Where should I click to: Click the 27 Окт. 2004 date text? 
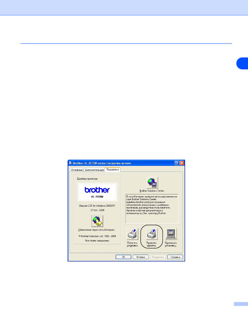coord(97,210)
